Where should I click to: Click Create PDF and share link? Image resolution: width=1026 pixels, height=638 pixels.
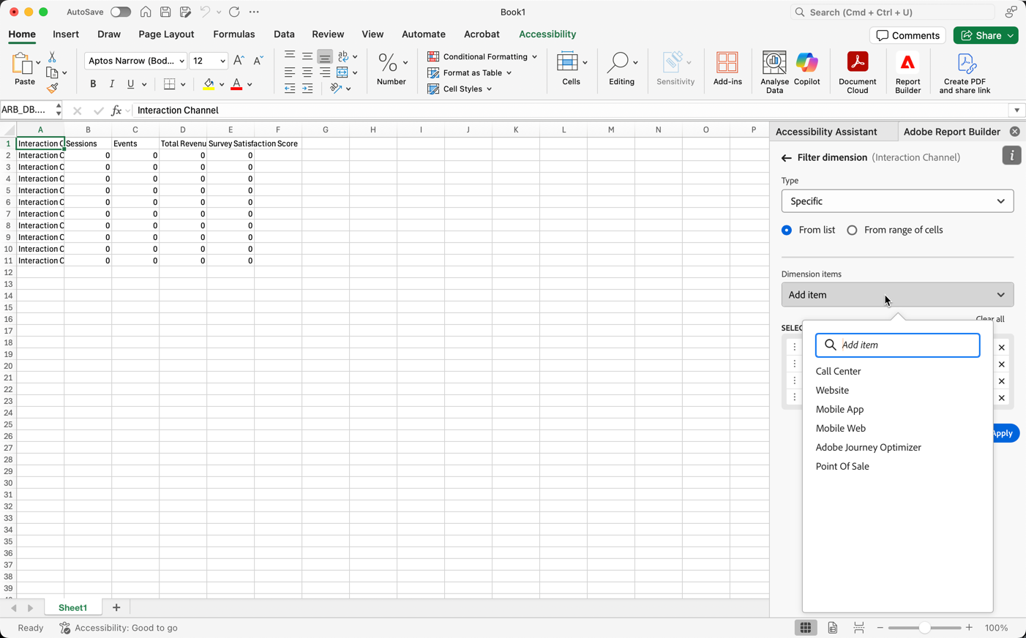coord(965,72)
